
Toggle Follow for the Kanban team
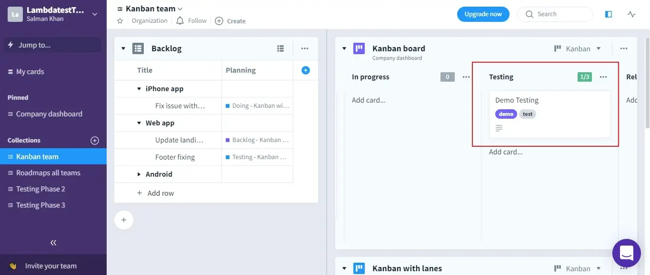click(x=191, y=21)
